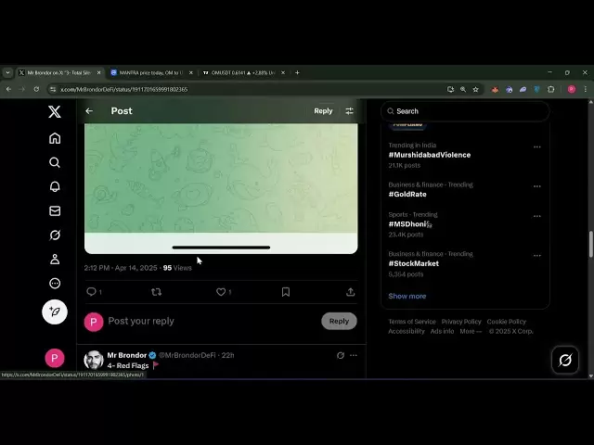Click the page vertical scrollbar thumb

590,244
